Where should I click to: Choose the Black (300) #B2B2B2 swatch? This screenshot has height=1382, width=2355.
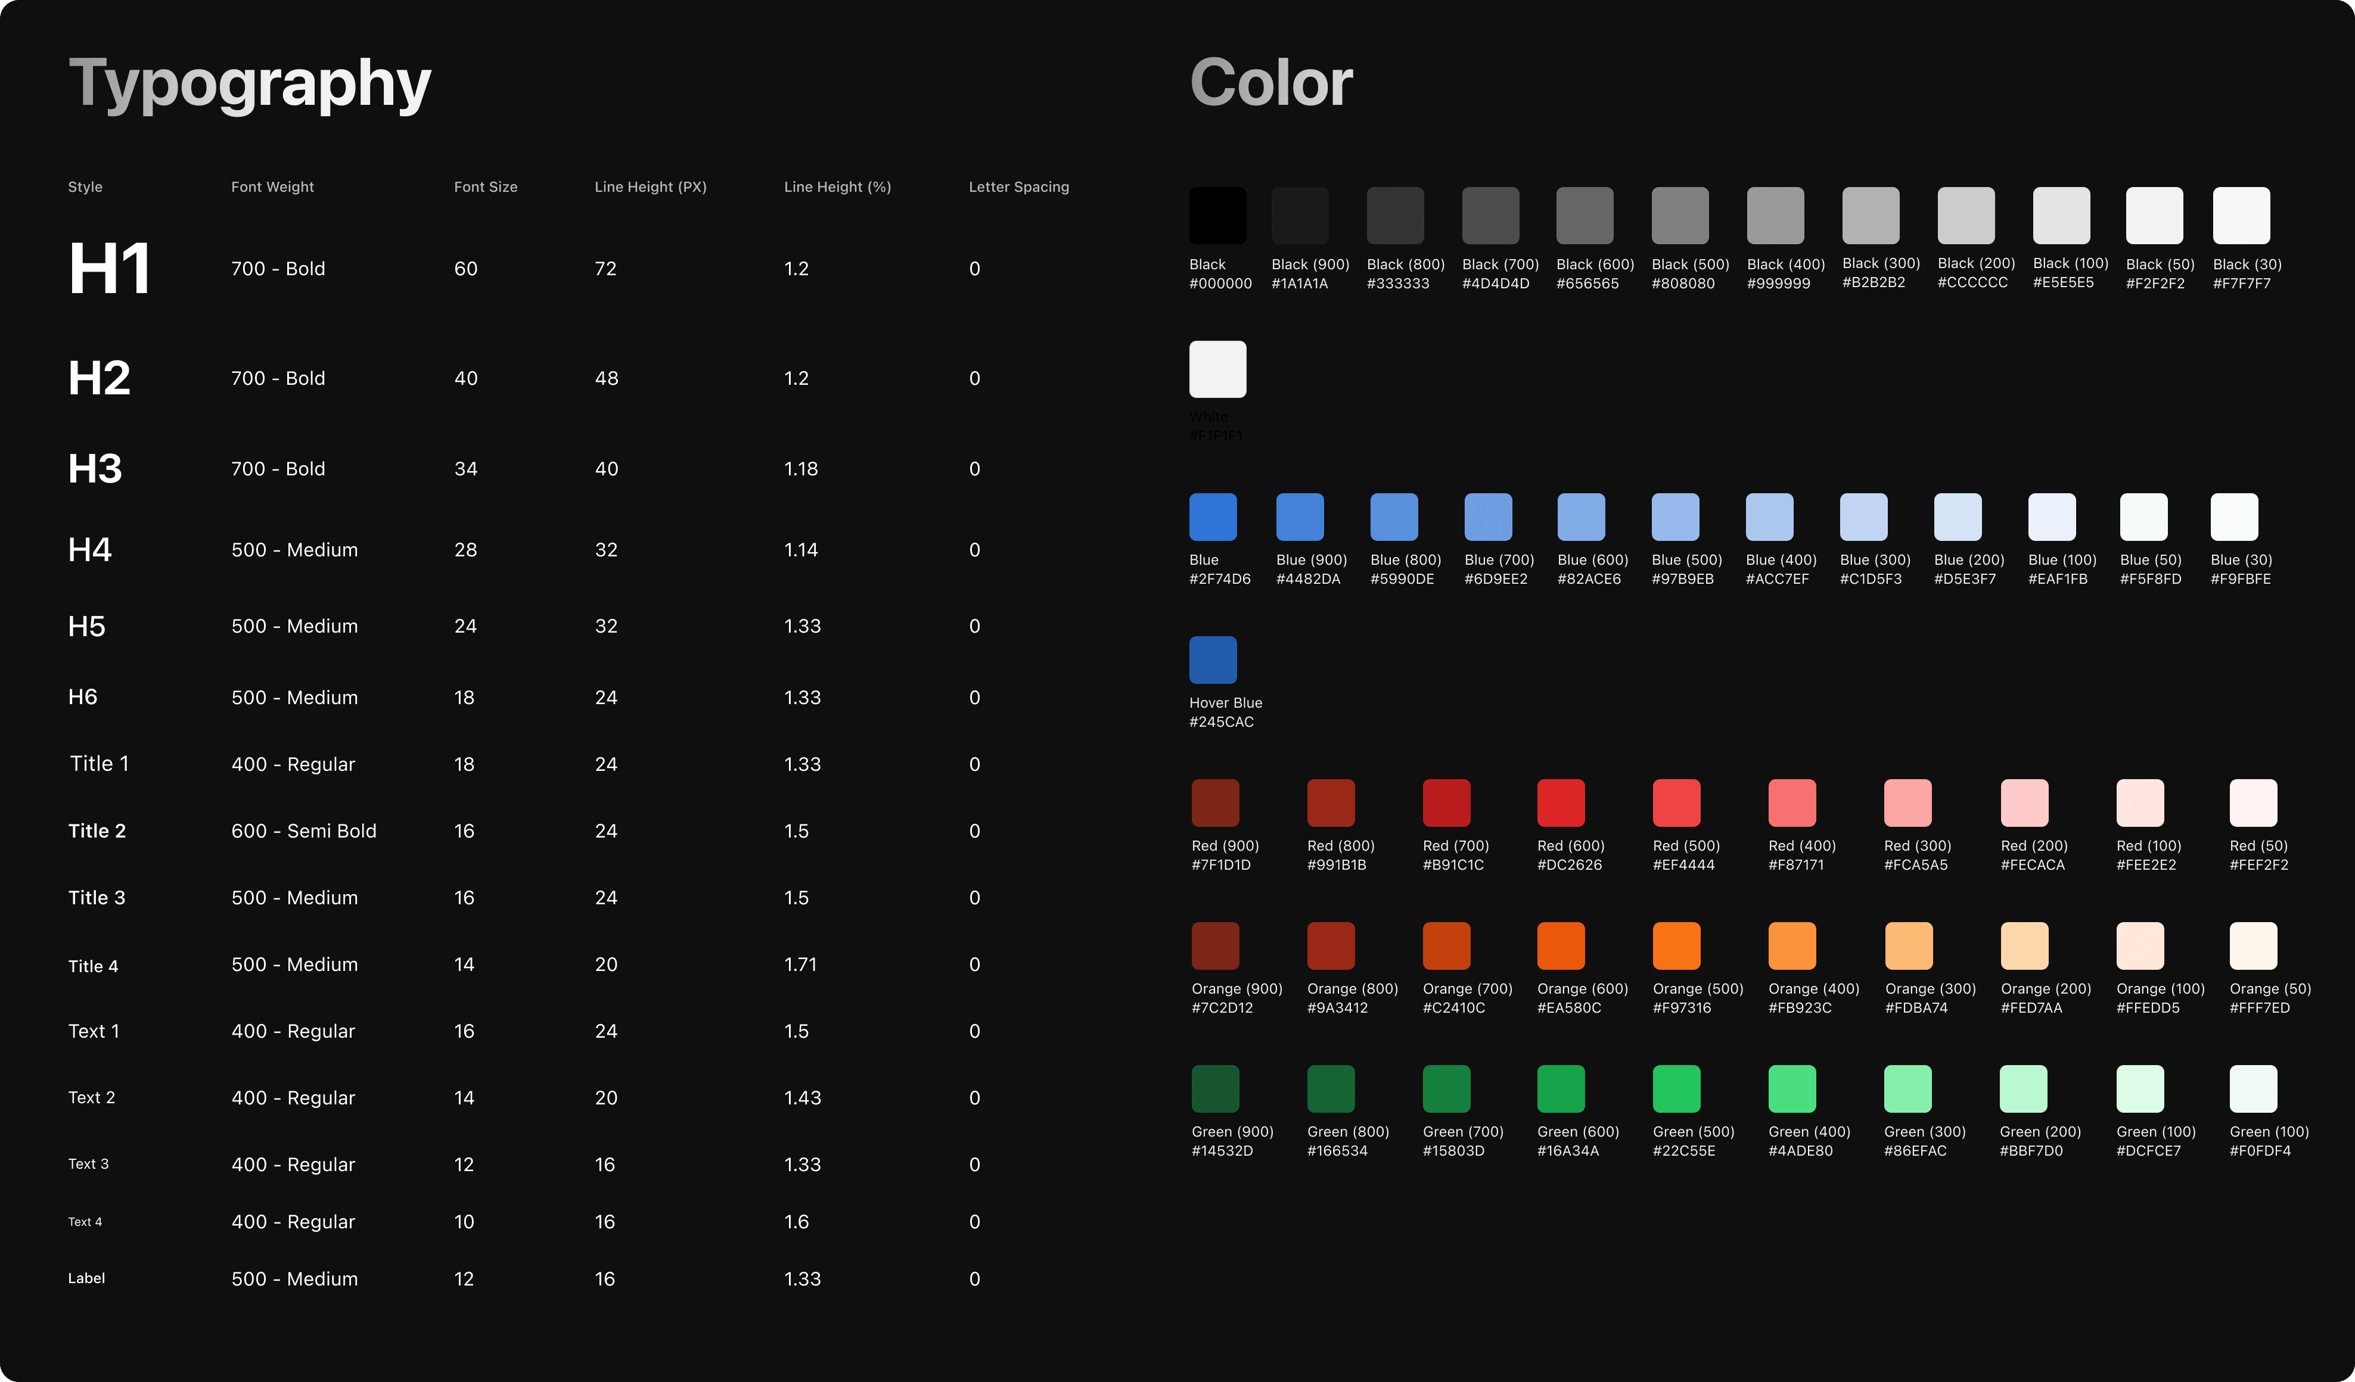1871,215
